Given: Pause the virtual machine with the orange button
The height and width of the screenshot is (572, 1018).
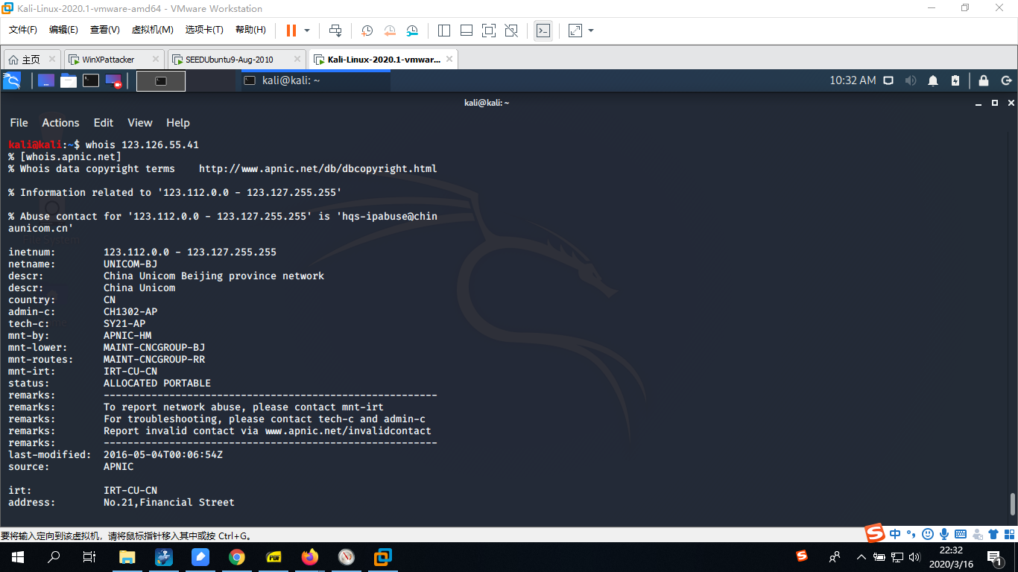Looking at the screenshot, I should click(291, 31).
